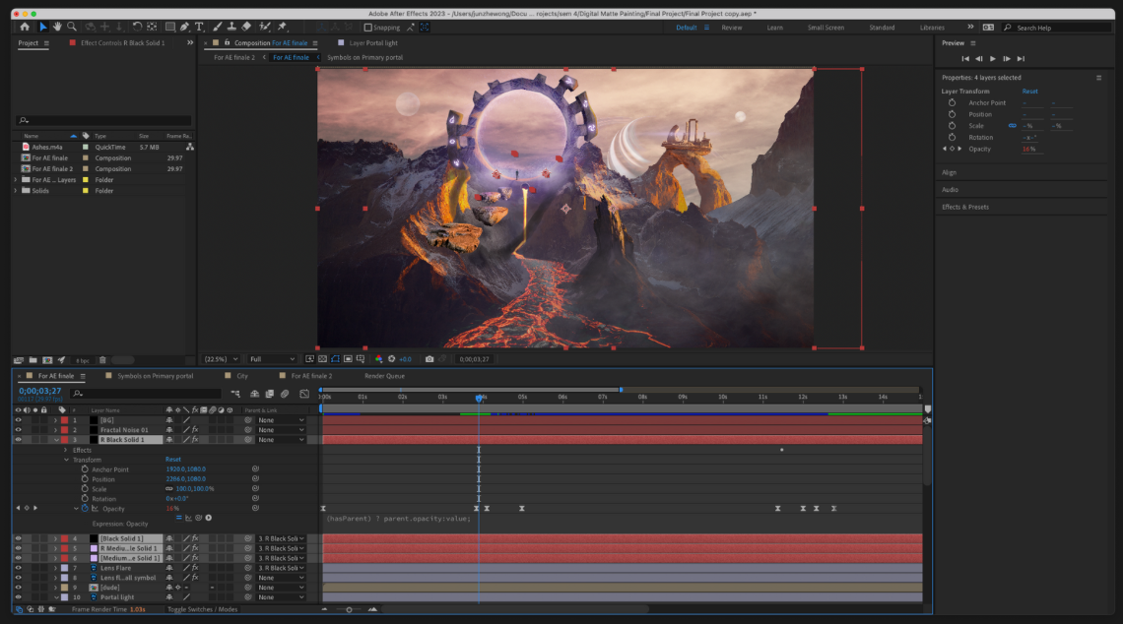Select the Review workspace
1123x624 pixels.
coord(731,28)
